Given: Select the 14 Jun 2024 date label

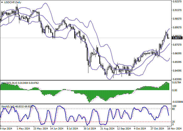Looking at the screenshot, I should 57,129.
